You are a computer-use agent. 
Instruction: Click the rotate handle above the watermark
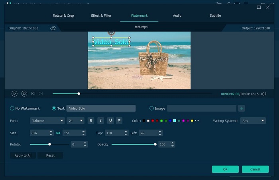pos(111,32)
